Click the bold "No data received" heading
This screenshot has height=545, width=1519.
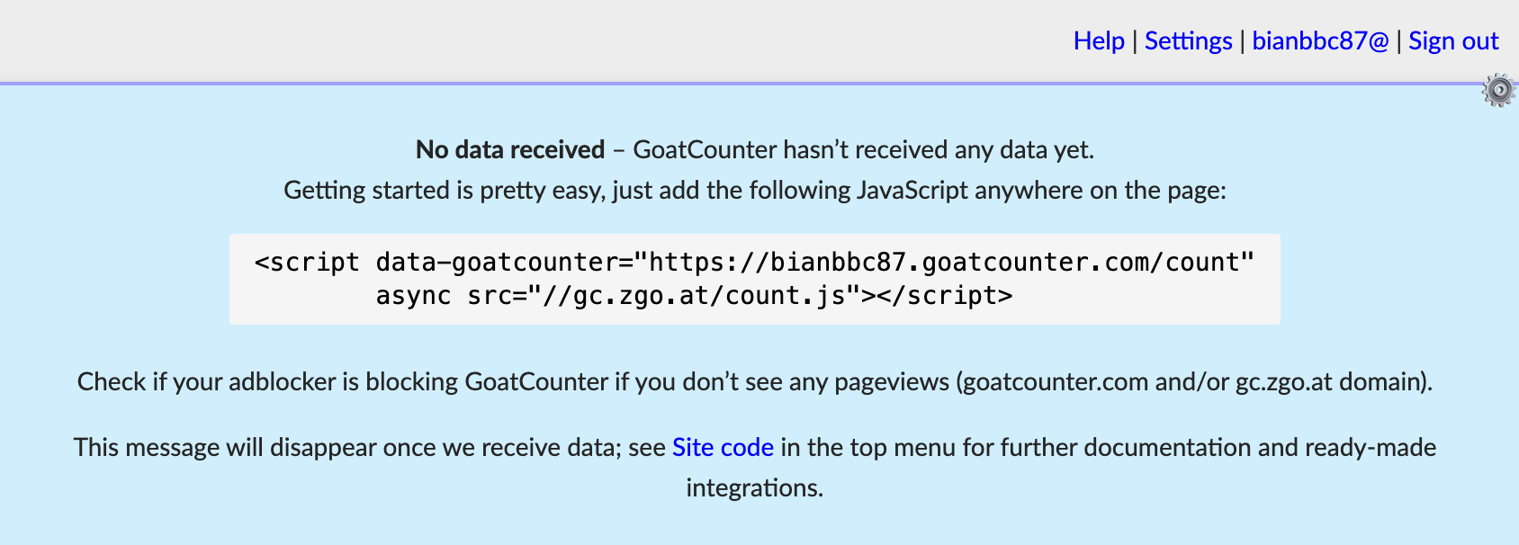point(510,150)
